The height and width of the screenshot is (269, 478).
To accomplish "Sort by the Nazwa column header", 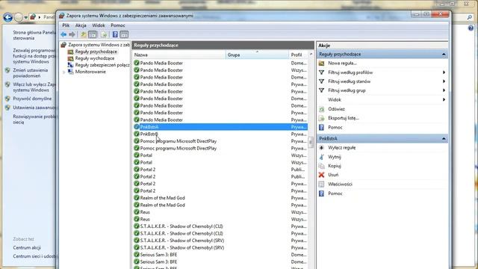I will pyautogui.click(x=179, y=55).
